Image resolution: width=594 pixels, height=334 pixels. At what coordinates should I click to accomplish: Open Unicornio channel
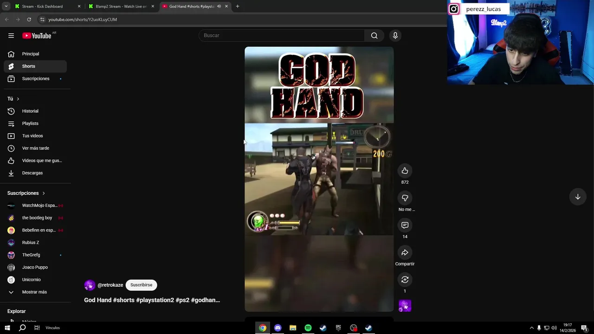coord(35,280)
